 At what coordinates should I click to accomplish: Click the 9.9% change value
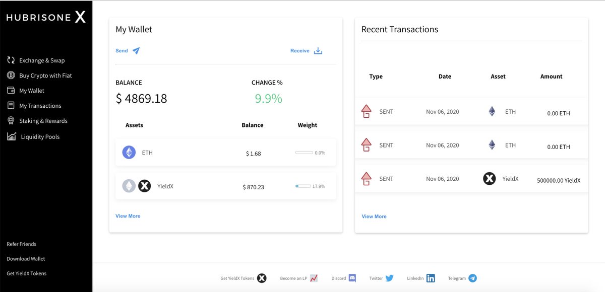268,99
